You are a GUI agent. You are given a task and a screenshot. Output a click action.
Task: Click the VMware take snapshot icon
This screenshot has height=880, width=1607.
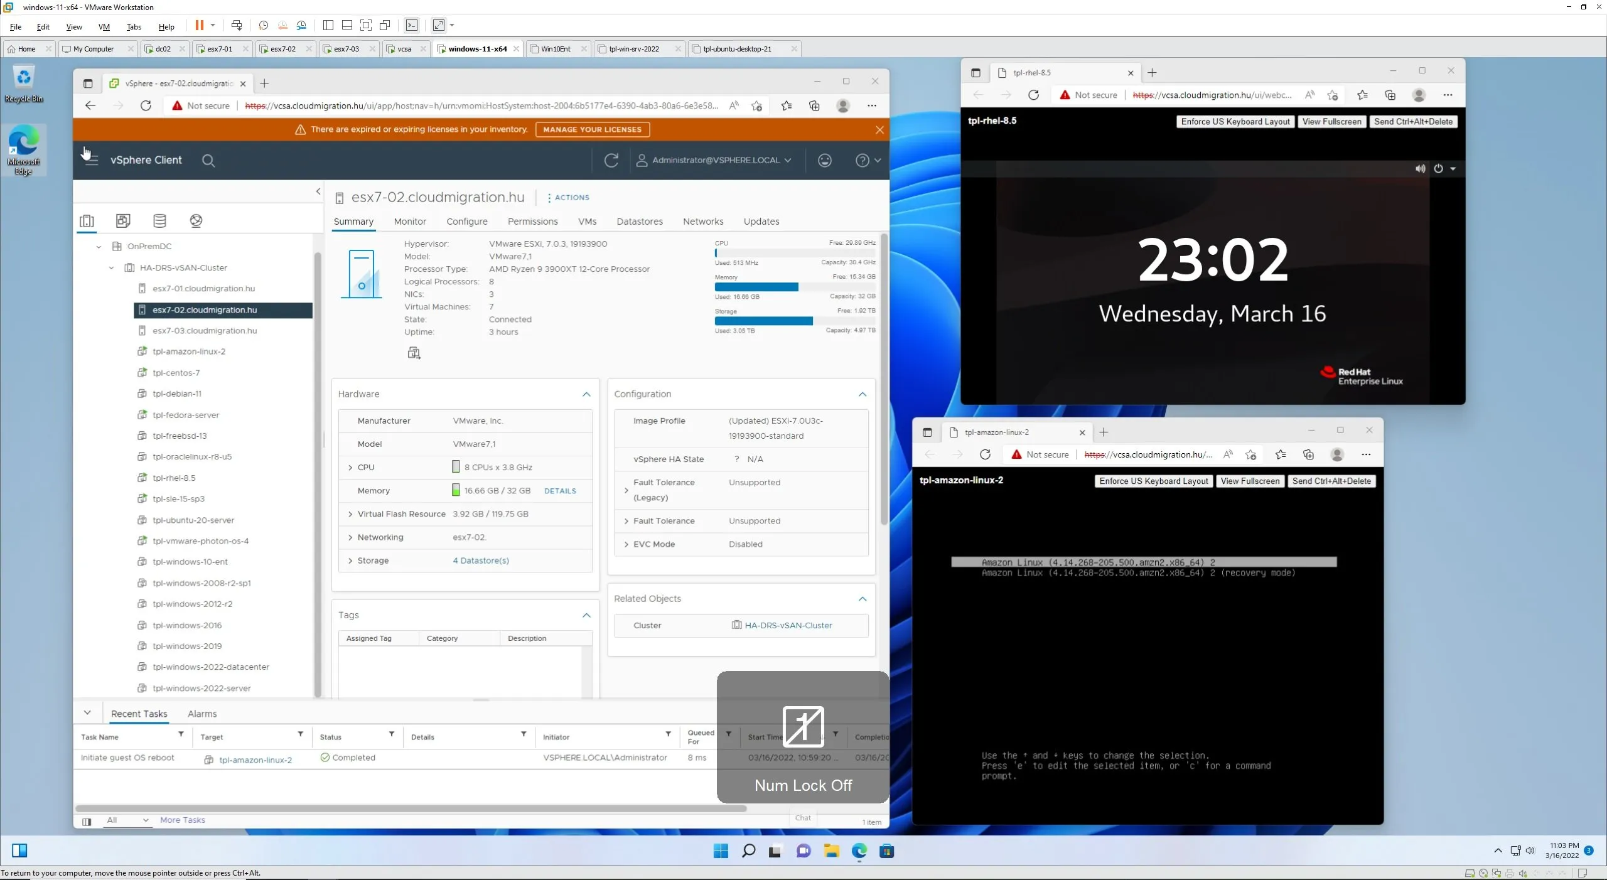[264, 25]
